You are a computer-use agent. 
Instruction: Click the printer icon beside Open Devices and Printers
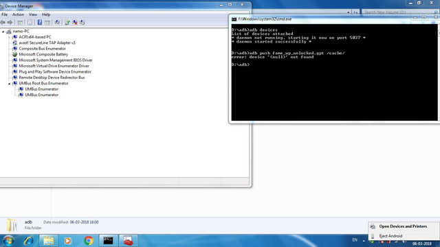373,226
